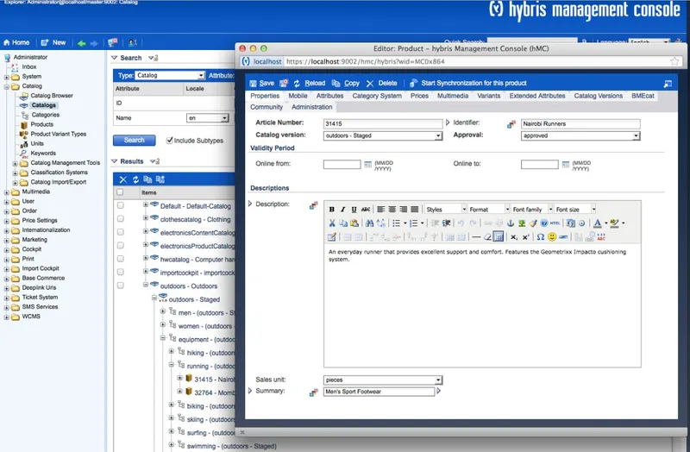
Task: Check select-all box in Items header
Action: click(x=120, y=192)
